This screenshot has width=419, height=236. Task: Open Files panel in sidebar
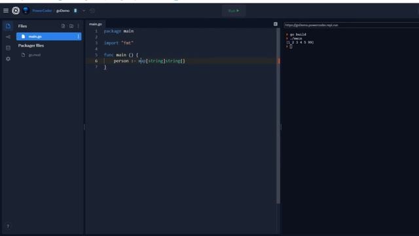[x=8, y=26]
